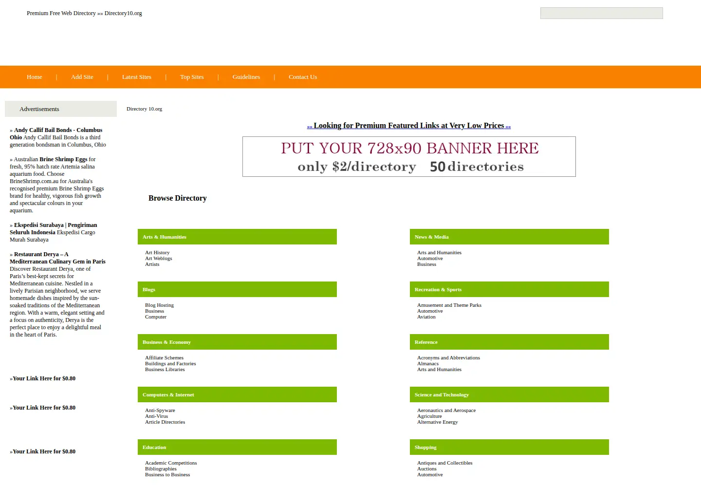Screen dimensions: 701x487
Task: Open the Restaurant Derya ad link
Action: [57, 258]
